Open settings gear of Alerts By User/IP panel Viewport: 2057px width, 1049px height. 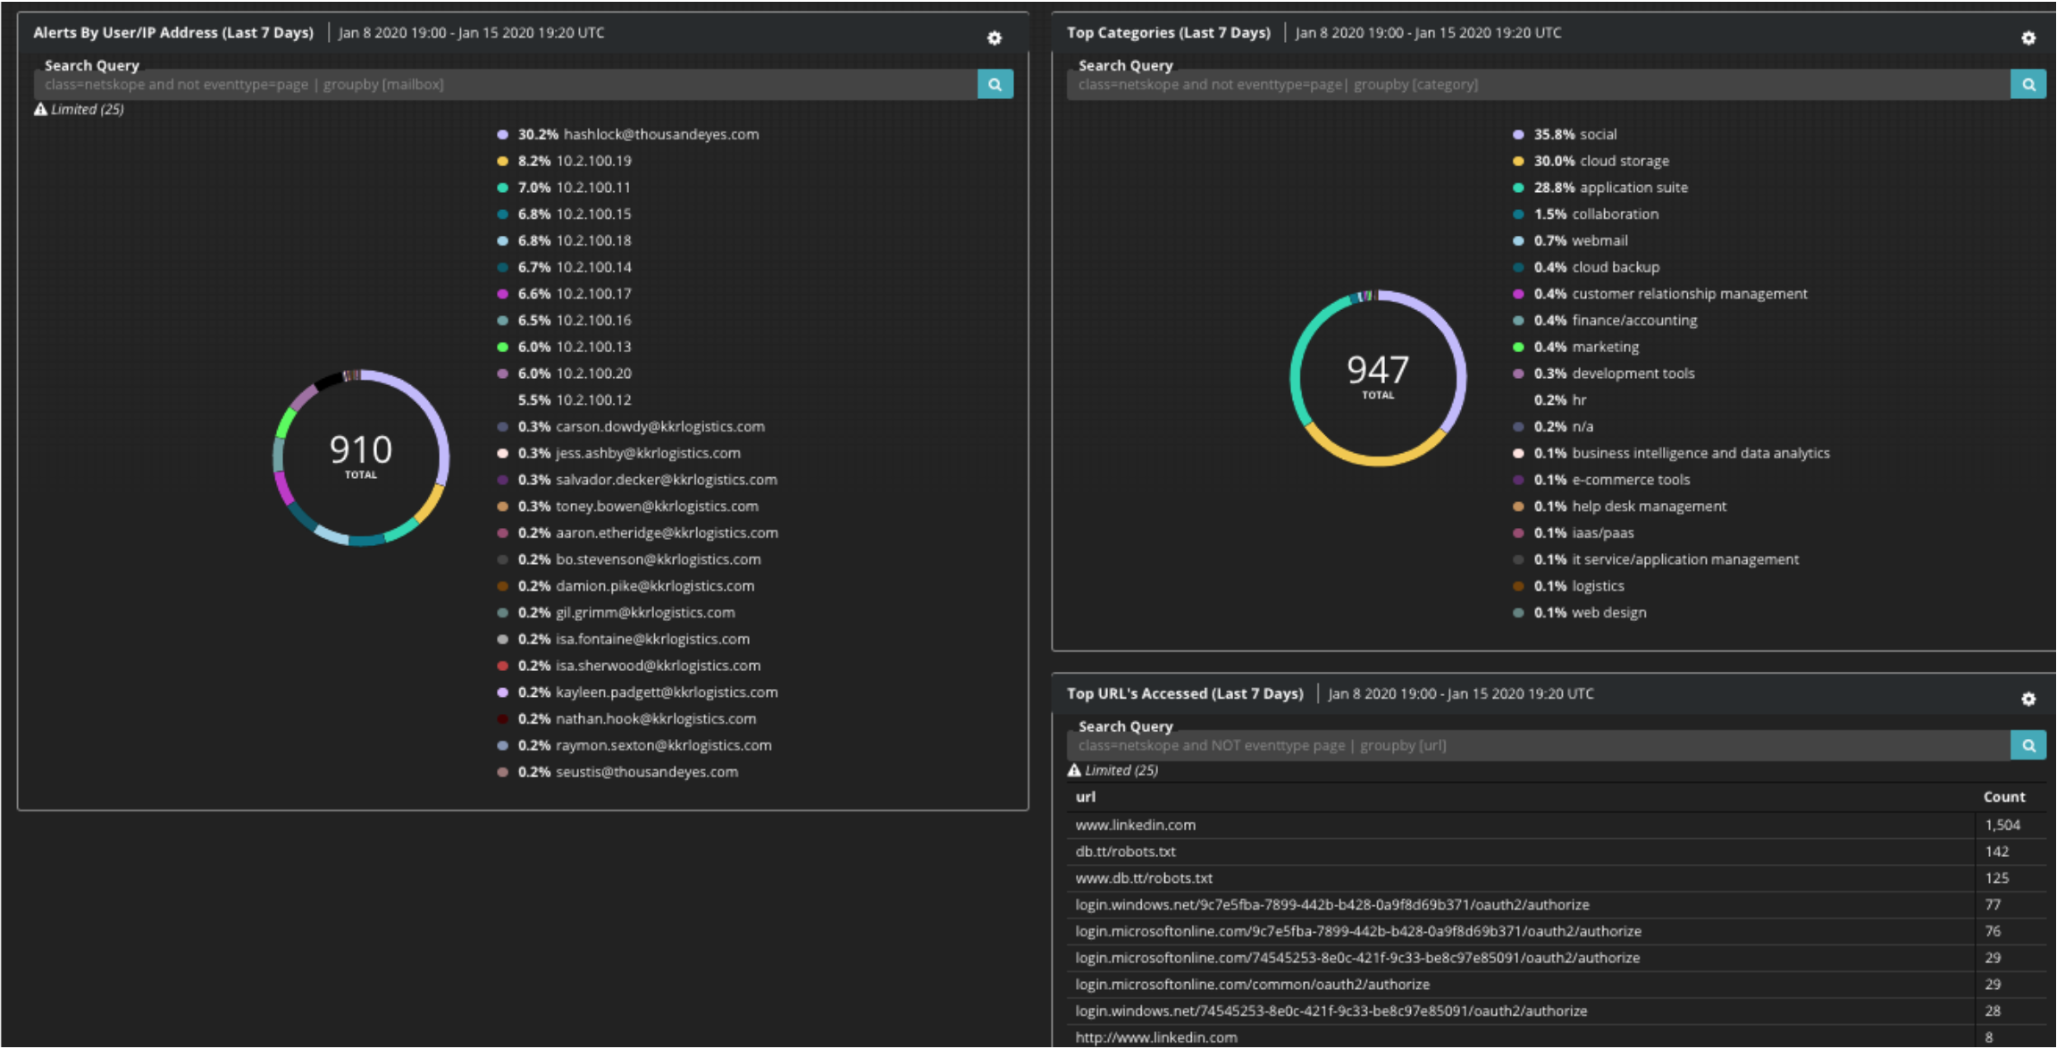995,38
